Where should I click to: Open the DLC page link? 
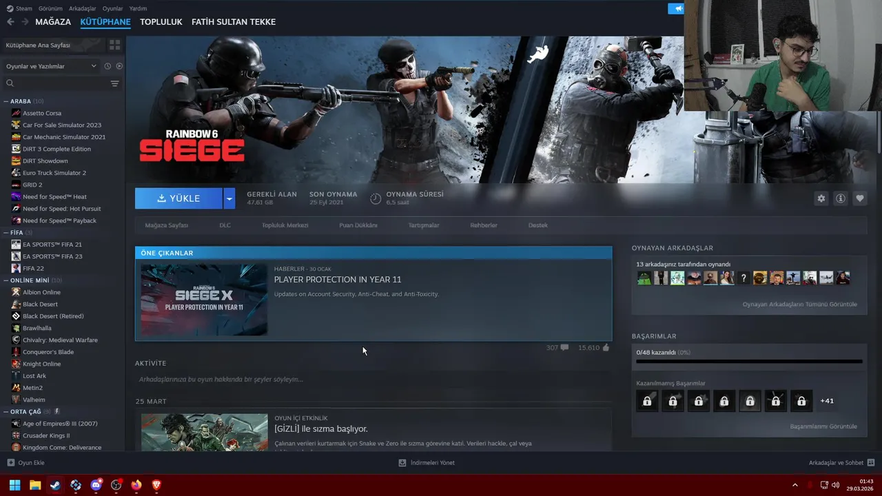(225, 225)
